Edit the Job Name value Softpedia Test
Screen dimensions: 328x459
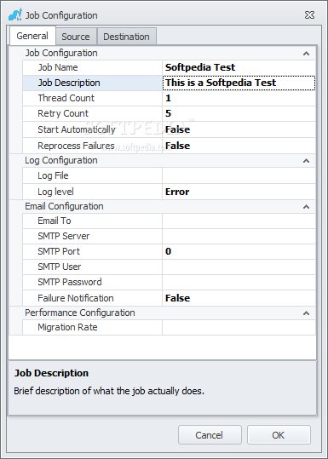[x=239, y=67]
